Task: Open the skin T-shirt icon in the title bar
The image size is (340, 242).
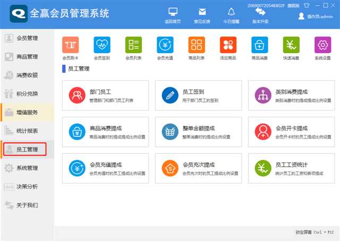Action: coord(307,5)
